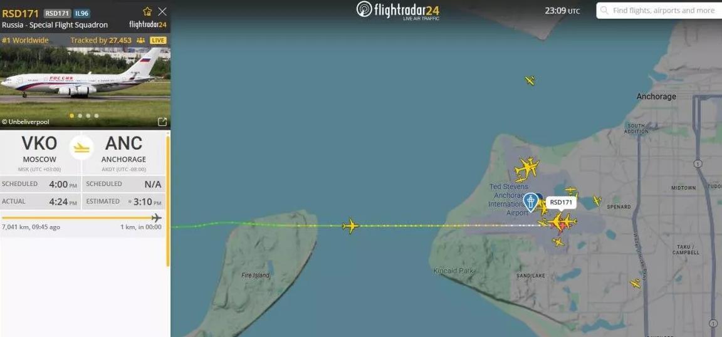722x337 pixels.
Task: Select the aircraft near Taku / Campbell
Action: pos(636,283)
